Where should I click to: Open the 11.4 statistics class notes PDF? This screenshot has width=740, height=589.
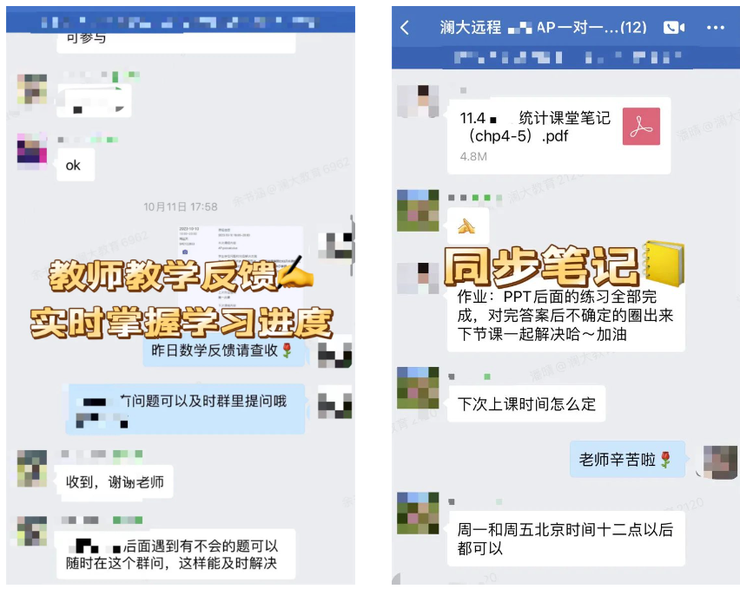tap(558, 135)
